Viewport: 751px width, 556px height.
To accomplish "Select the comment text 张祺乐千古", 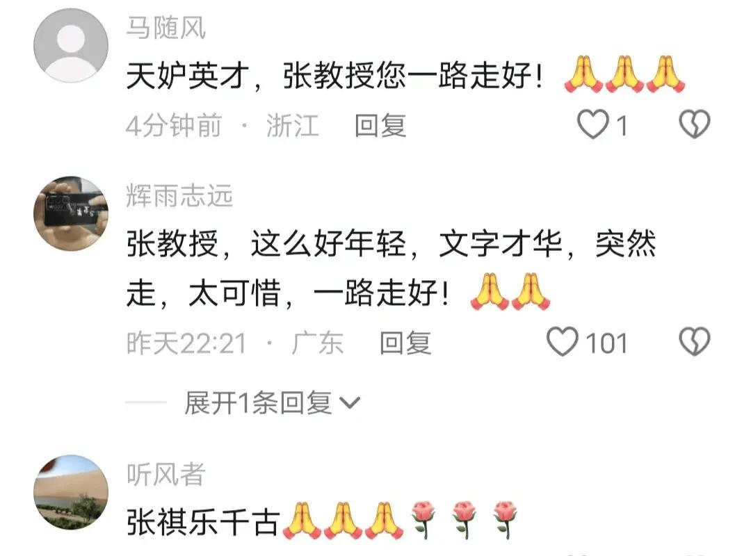I will (202, 521).
